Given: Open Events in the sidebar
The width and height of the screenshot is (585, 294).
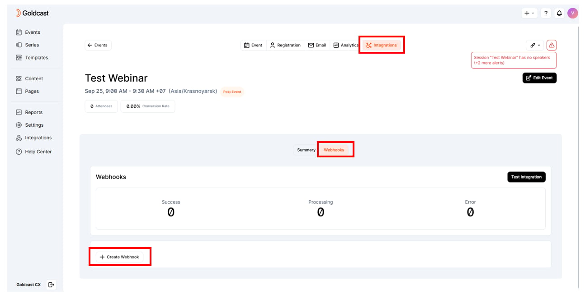Looking at the screenshot, I should tap(28, 32).
